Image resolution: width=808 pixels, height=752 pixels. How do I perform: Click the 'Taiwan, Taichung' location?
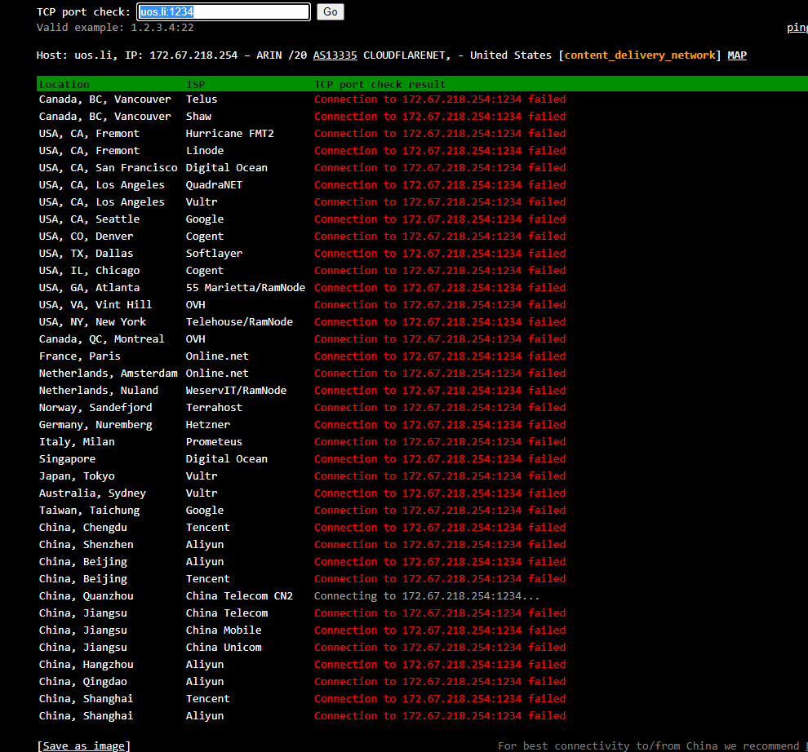(89, 511)
